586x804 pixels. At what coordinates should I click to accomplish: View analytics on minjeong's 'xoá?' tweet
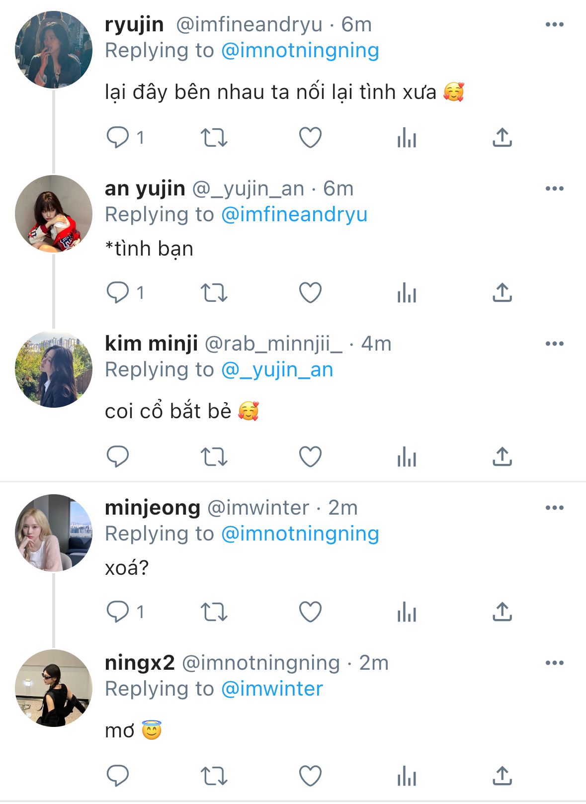407,612
